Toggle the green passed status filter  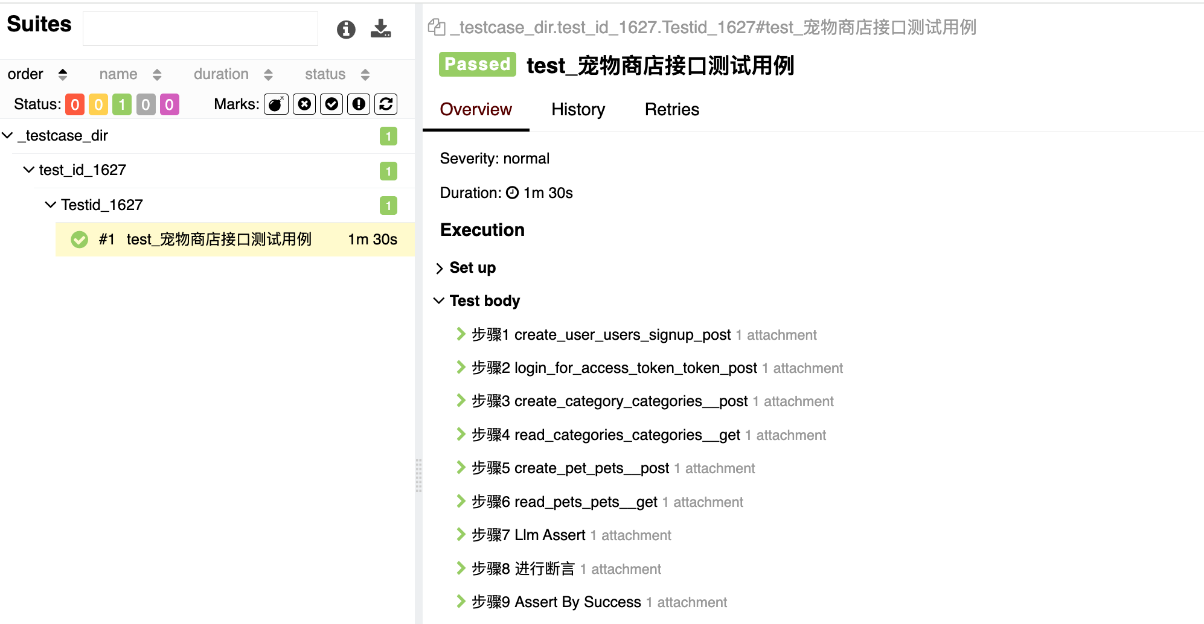tap(122, 104)
